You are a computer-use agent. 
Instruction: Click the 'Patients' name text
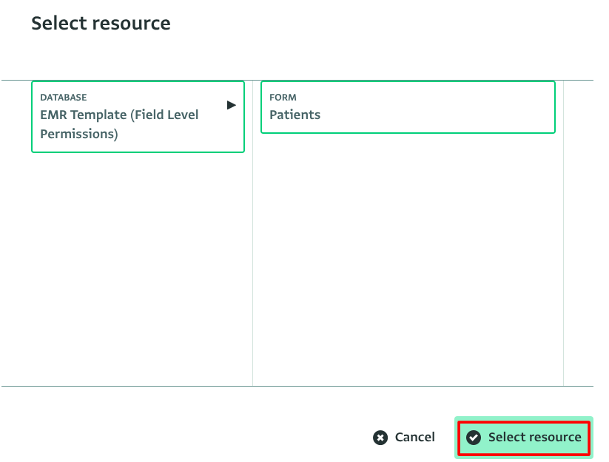coord(295,115)
